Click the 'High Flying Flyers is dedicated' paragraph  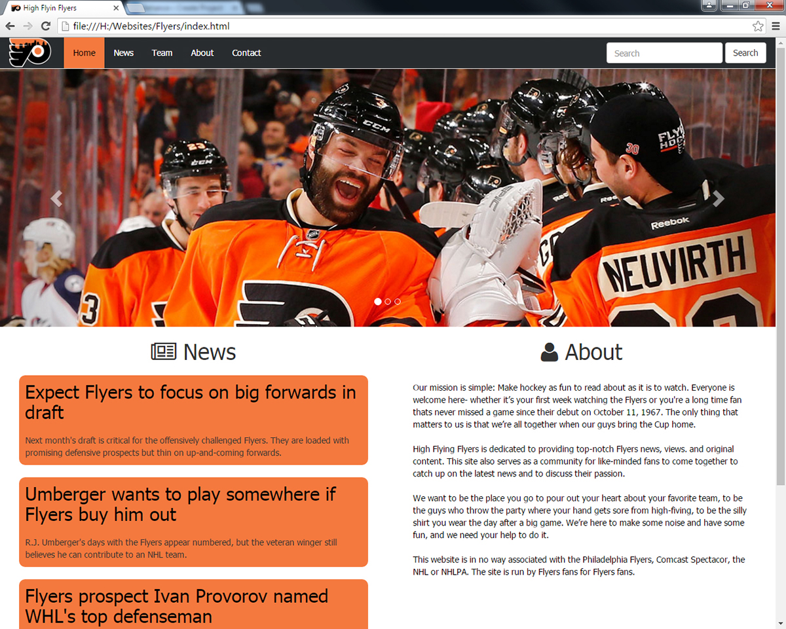575,461
